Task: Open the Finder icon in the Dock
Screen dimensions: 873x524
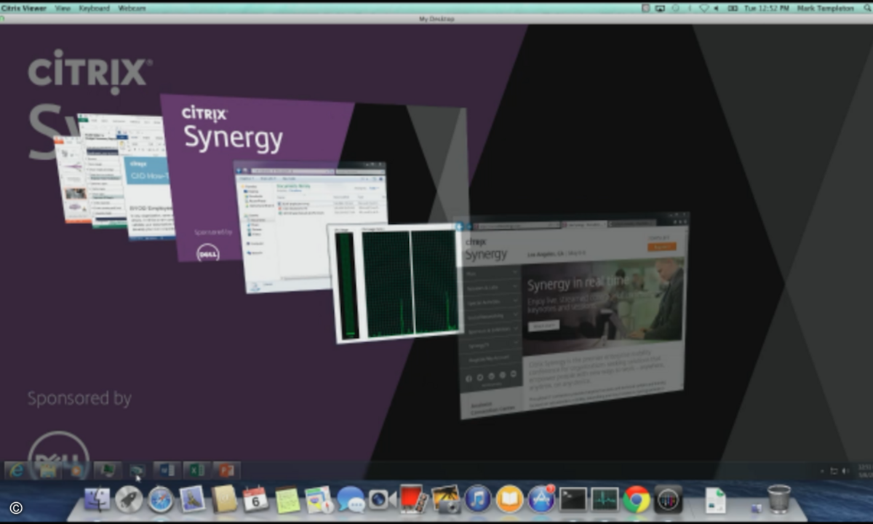Action: [x=97, y=499]
